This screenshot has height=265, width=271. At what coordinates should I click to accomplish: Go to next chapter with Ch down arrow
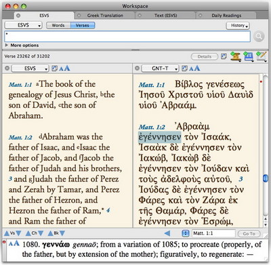pos(41,233)
